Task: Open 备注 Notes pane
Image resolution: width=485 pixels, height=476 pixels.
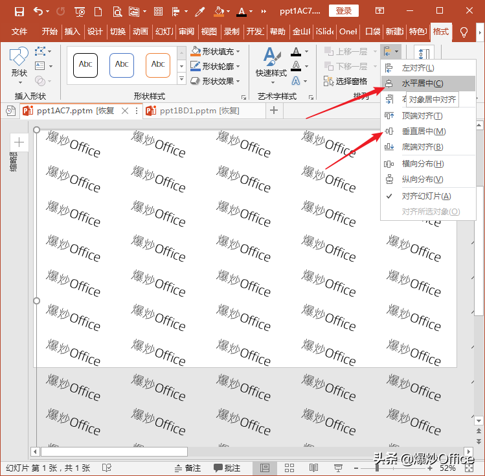Action: [x=188, y=468]
